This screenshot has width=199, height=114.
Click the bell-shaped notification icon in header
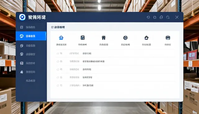click(x=161, y=17)
